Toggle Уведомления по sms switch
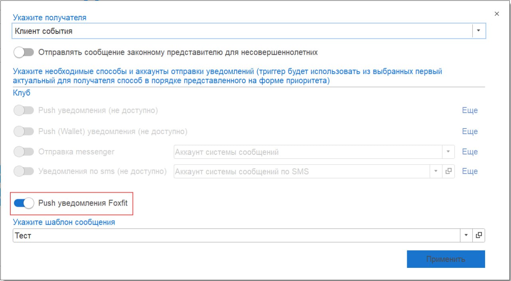This screenshot has height=281, width=511. point(24,171)
